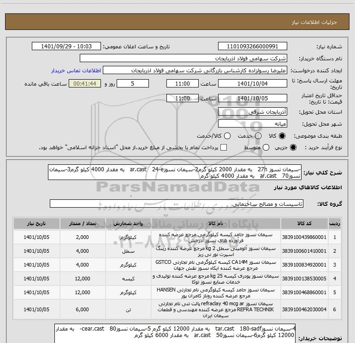Click the واحد شمارش column header
The height and width of the screenshot is (343, 355).
tap(128, 223)
